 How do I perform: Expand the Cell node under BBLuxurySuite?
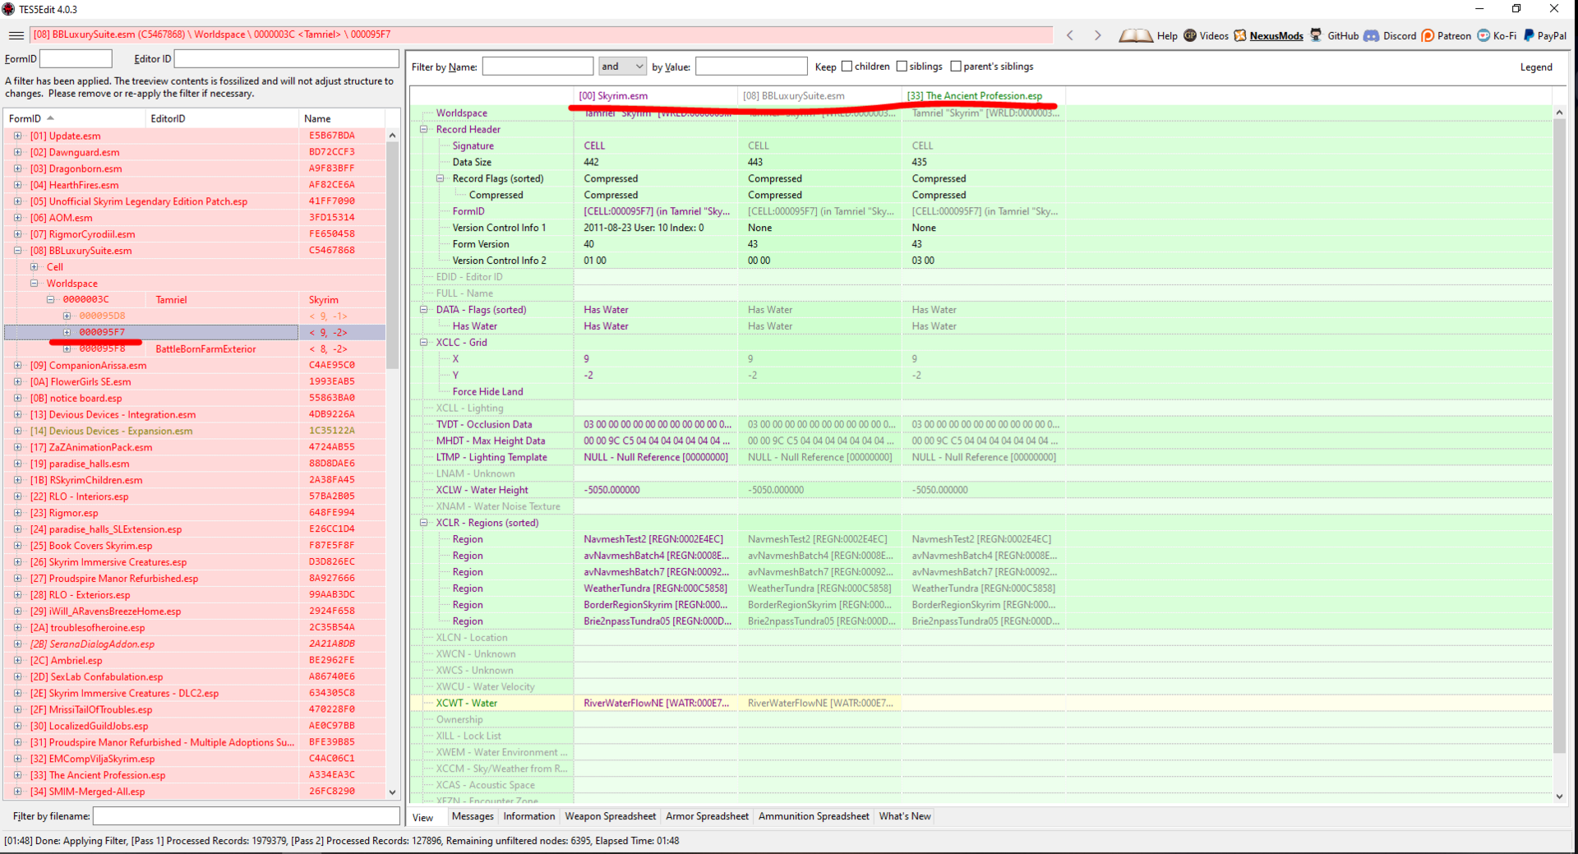pyautogui.click(x=35, y=267)
